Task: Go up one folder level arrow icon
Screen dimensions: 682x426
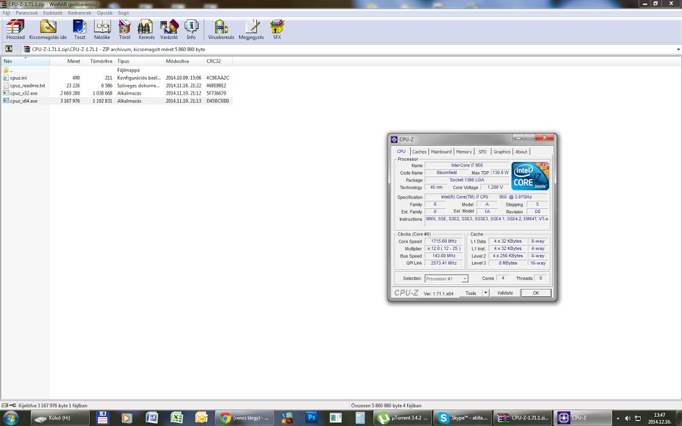Action: pos(8,49)
